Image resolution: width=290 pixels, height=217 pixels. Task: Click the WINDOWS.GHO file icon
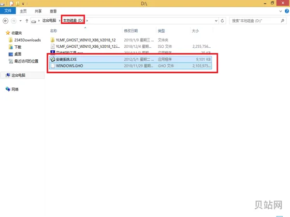pyautogui.click(x=53, y=66)
